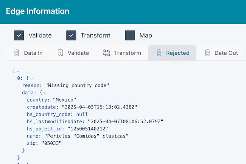The image size is (246, 164).
Task: Click the "Missing country code" reason value
Action: (77, 85)
